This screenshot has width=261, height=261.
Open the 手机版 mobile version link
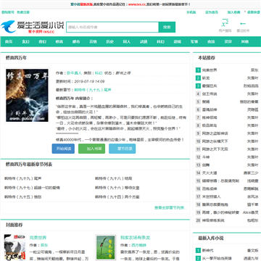tap(191, 12)
